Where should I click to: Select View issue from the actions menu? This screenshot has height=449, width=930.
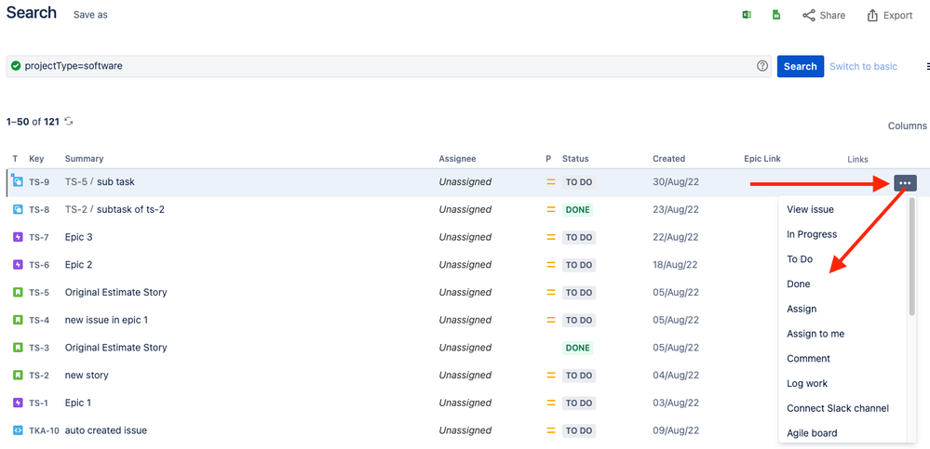[x=810, y=209]
